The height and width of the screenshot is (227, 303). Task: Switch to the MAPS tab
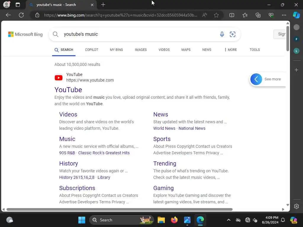pyautogui.click(x=186, y=50)
